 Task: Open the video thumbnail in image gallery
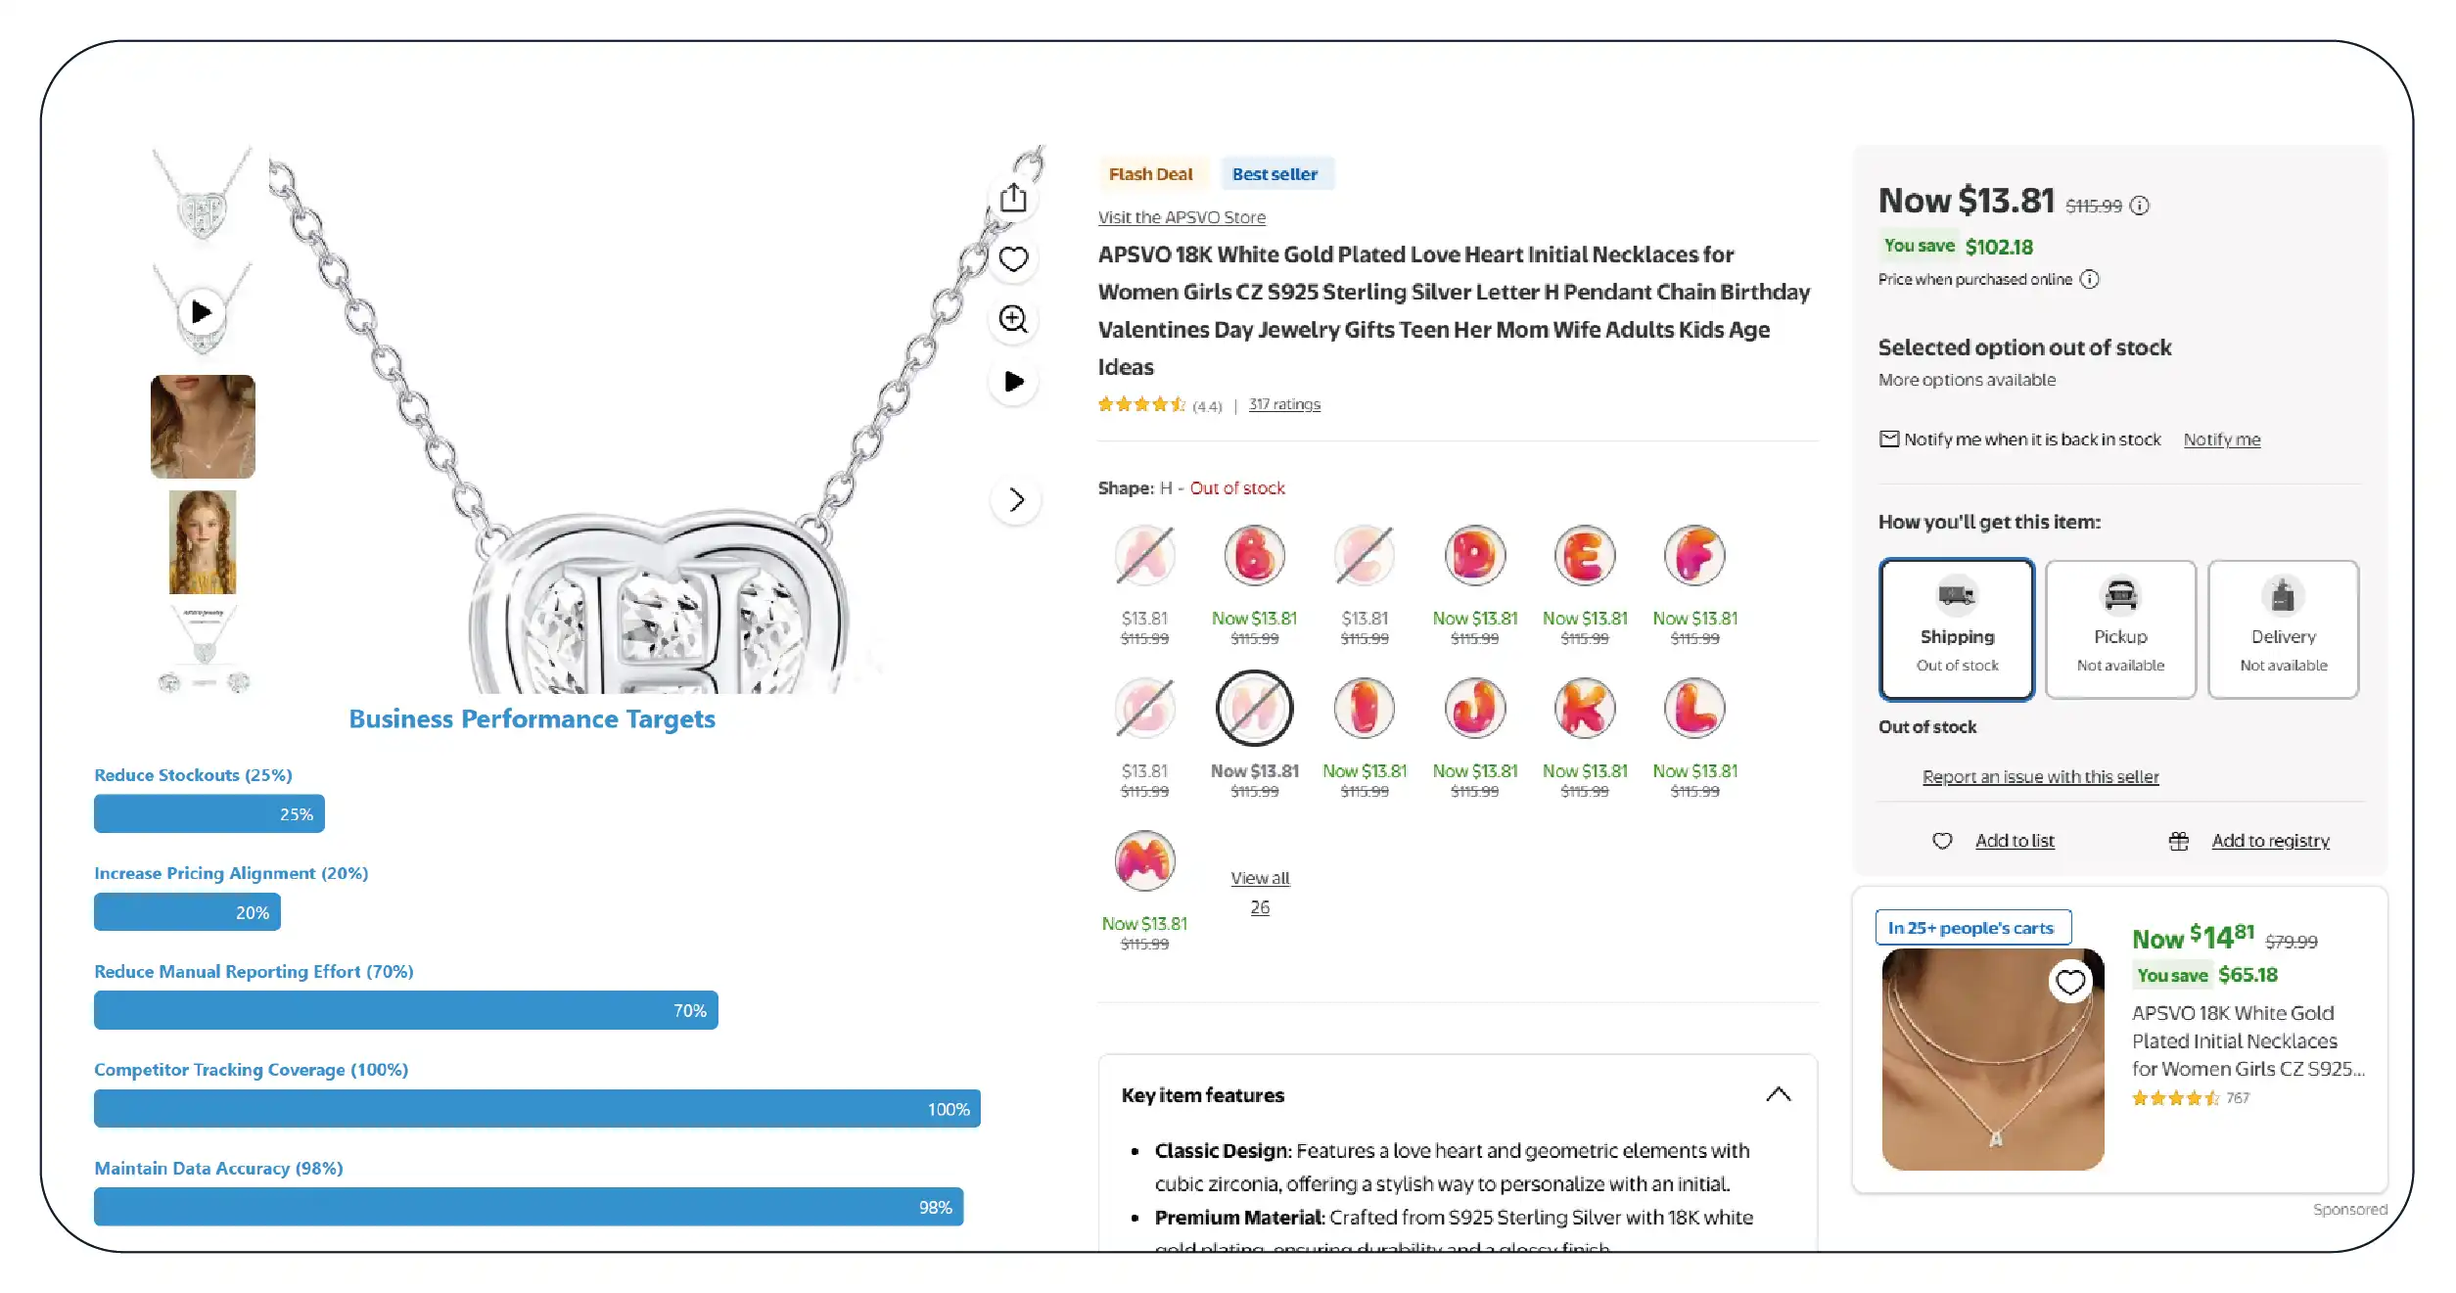203,312
